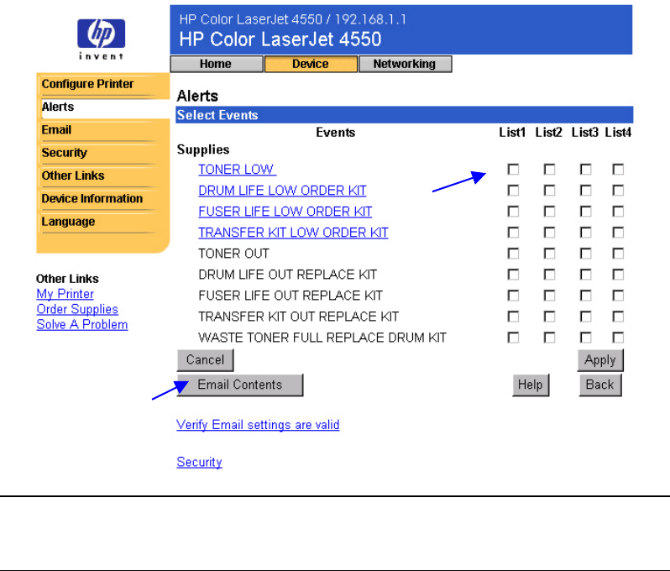Check List4 for WASTE TONER FULL REPLACE DRUM KIT
Viewport: 670px width, 571px height.
[618, 338]
